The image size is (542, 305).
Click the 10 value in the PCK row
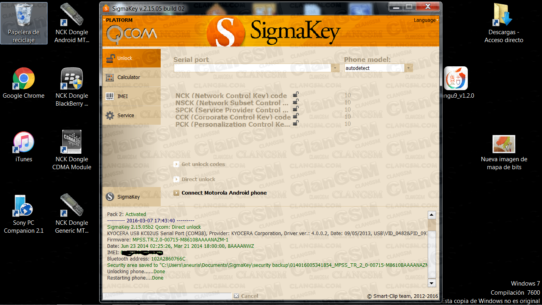click(348, 124)
